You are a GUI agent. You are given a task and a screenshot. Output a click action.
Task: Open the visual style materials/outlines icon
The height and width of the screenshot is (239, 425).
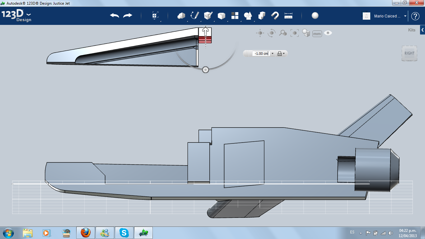(306, 33)
